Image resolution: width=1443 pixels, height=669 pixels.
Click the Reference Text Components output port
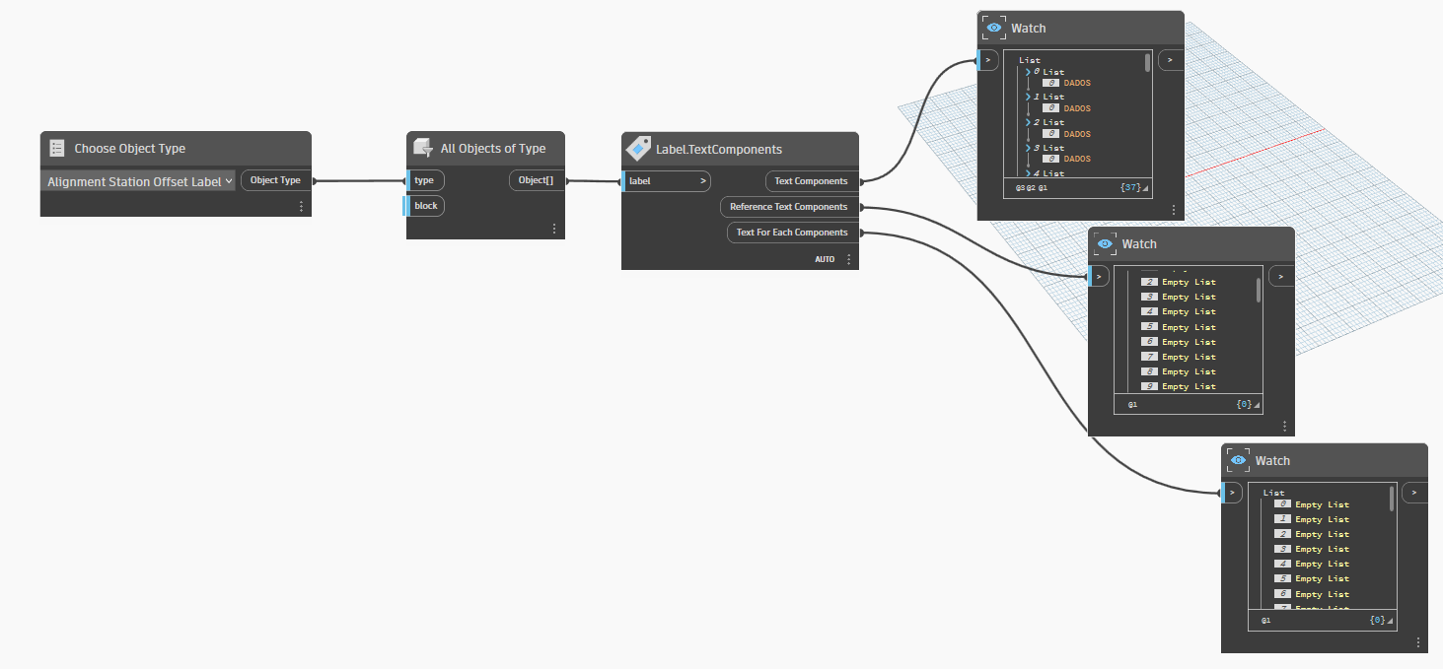pos(788,207)
